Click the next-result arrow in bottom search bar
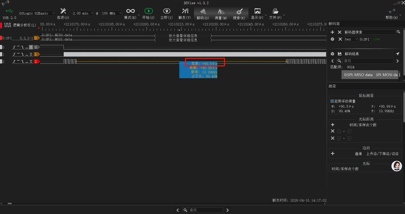Screen dimensions: 405x214 227,210
